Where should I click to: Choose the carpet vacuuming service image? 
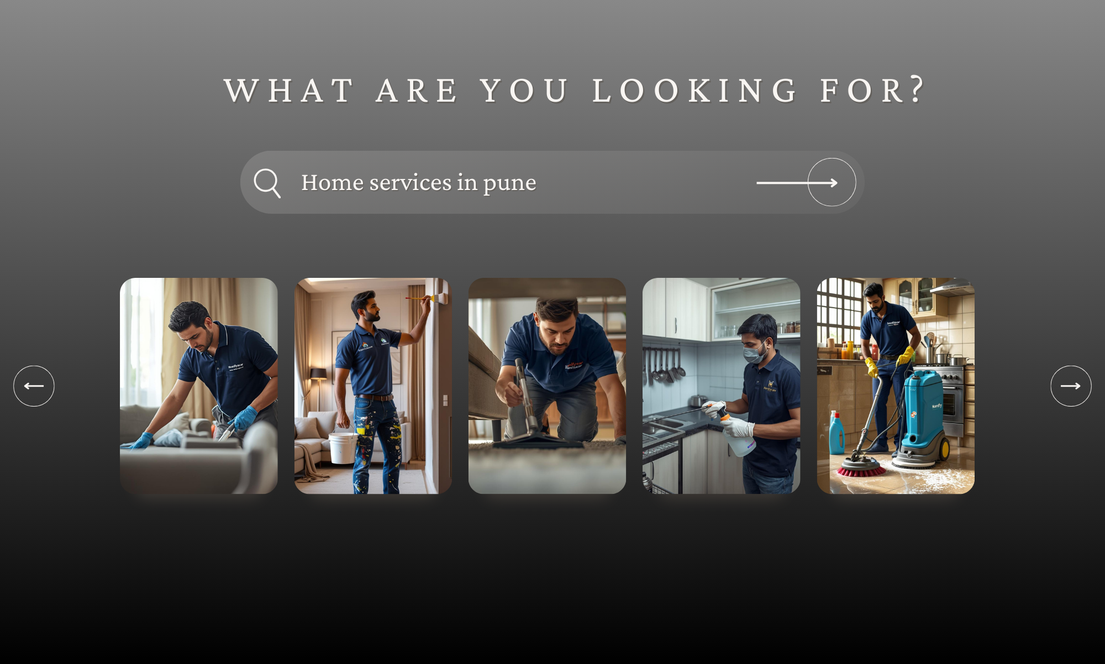pos(547,386)
